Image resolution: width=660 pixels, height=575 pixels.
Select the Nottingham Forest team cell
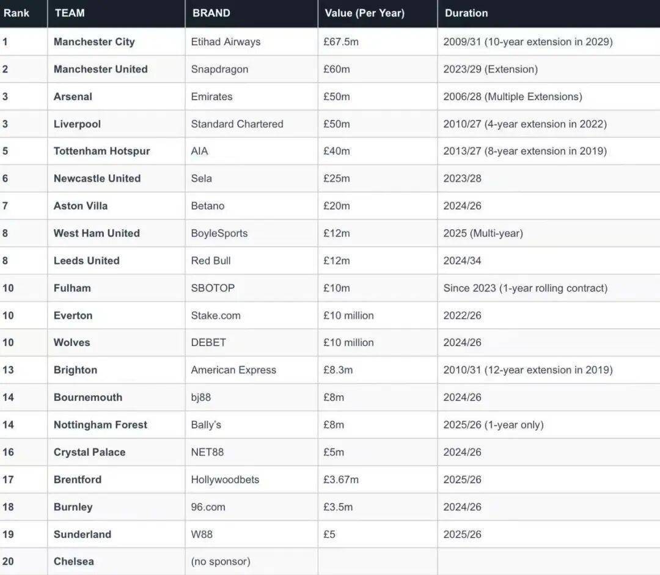(100, 425)
